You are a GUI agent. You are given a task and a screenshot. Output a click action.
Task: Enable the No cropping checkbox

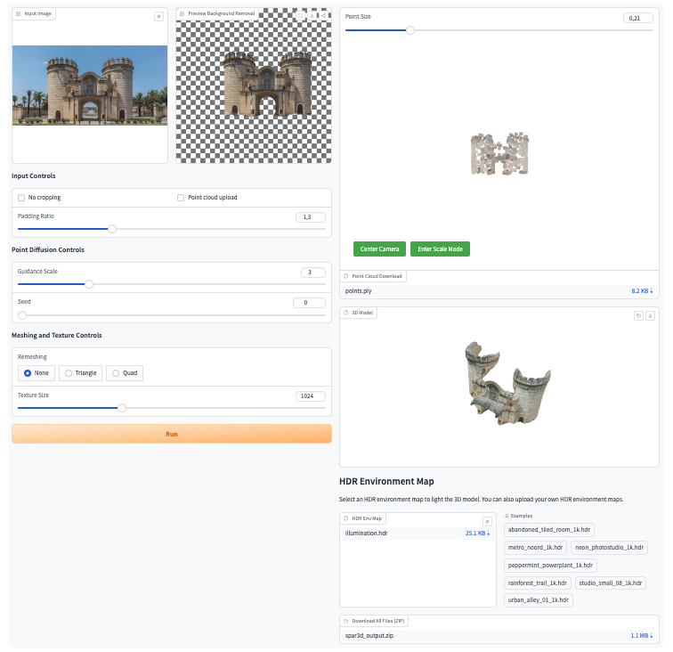(22, 197)
